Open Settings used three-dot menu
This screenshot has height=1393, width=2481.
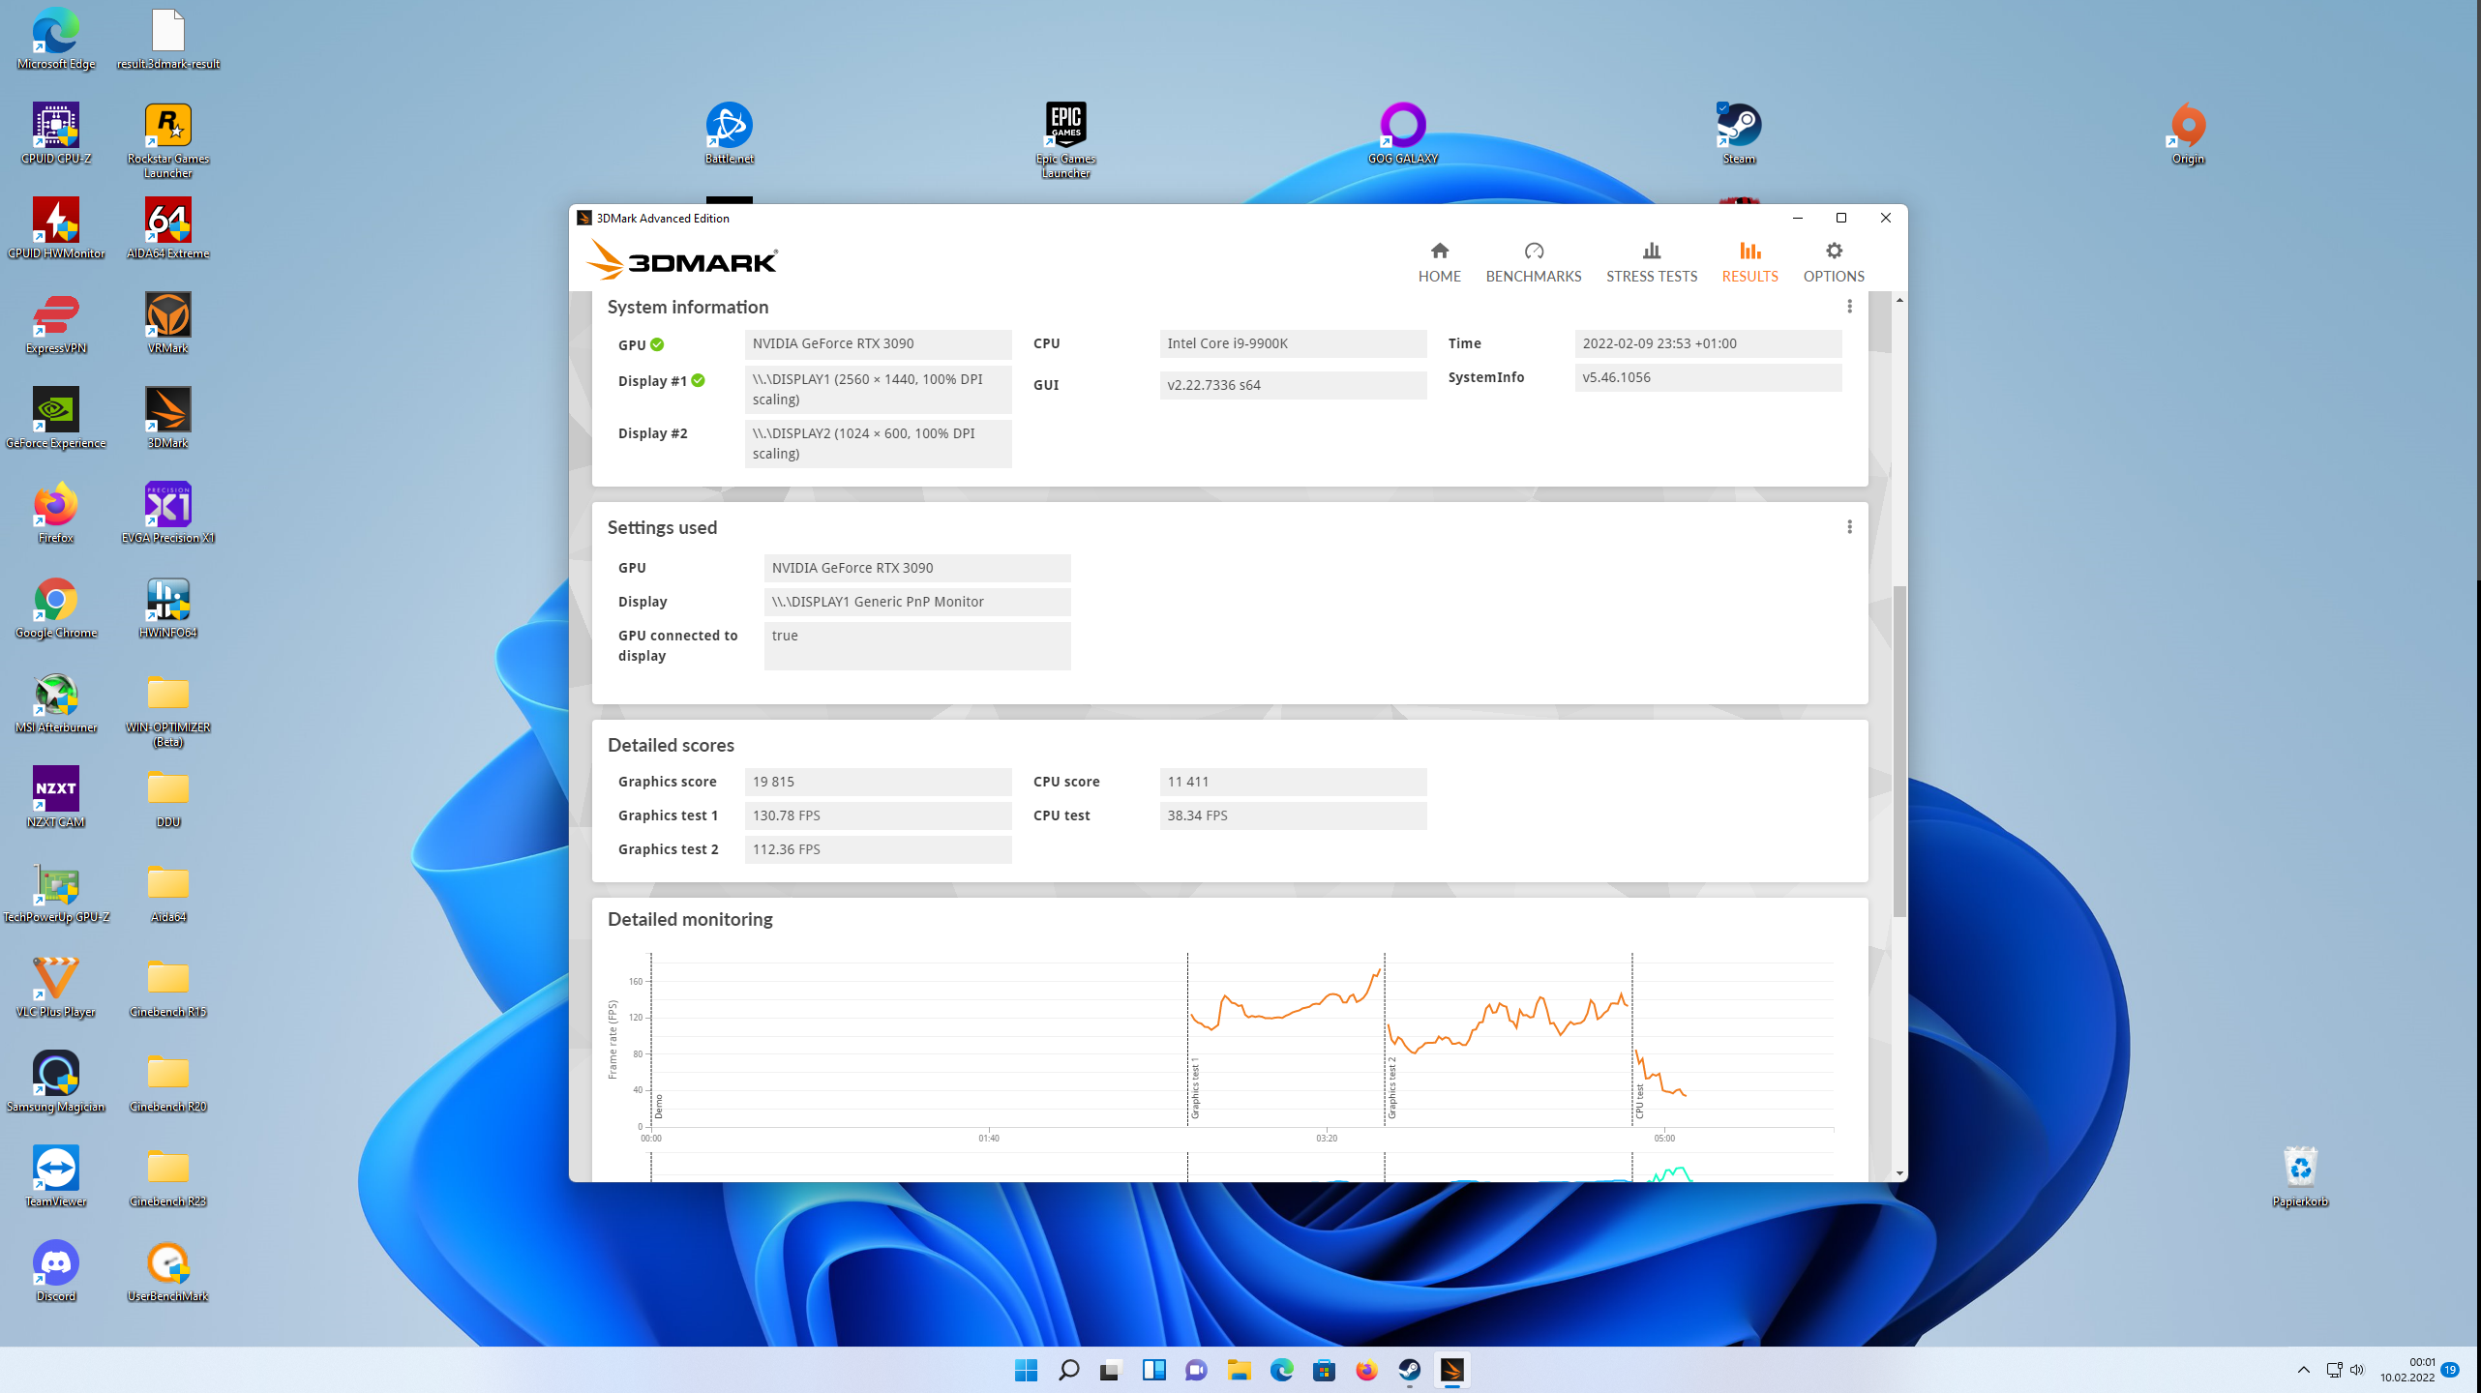click(x=1849, y=527)
